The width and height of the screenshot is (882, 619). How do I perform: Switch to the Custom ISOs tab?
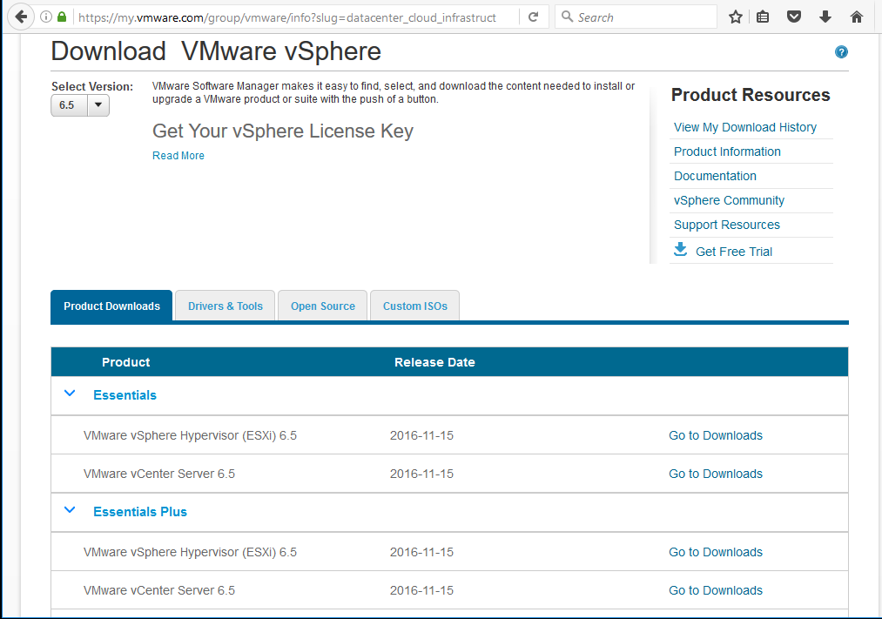pos(415,306)
